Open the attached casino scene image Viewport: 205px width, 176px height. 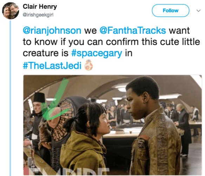112,125
